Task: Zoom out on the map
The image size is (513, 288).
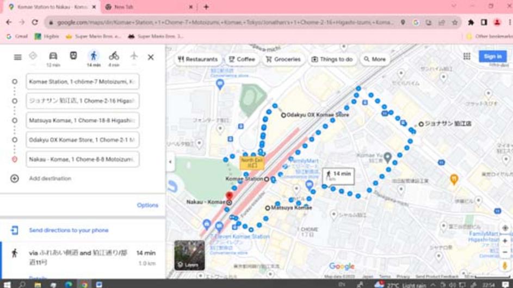Action: (505, 252)
